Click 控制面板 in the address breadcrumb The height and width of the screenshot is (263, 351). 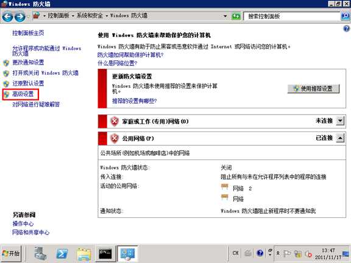[58, 15]
